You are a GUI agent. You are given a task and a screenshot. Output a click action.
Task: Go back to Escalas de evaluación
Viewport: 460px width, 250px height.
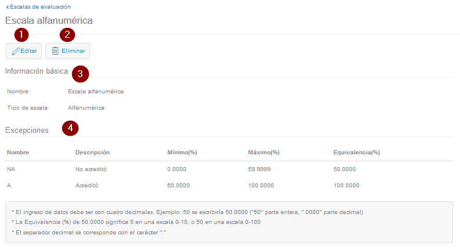click(39, 7)
